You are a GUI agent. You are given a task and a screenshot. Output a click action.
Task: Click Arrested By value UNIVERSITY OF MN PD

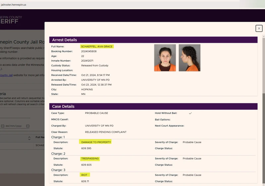pos(95,80)
